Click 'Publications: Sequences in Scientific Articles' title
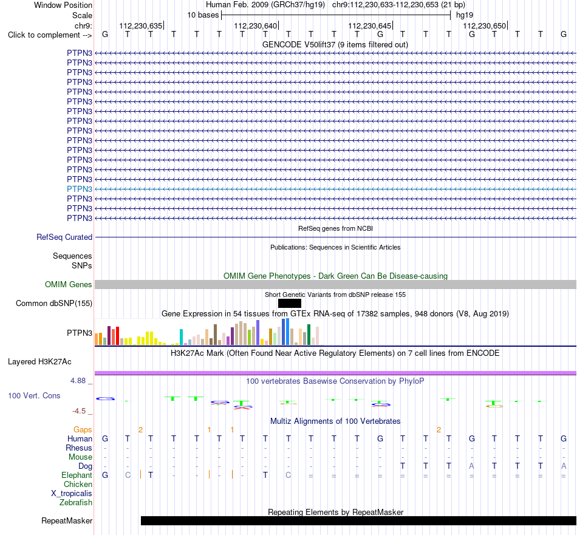 tap(335, 248)
